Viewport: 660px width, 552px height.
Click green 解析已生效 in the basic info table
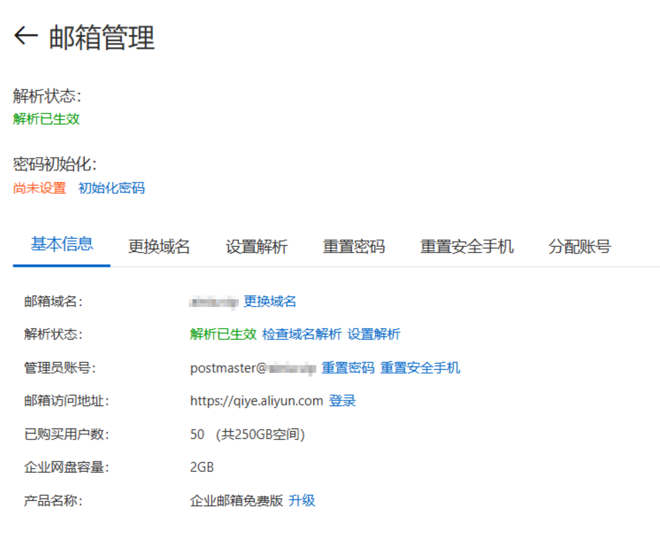[x=223, y=334]
